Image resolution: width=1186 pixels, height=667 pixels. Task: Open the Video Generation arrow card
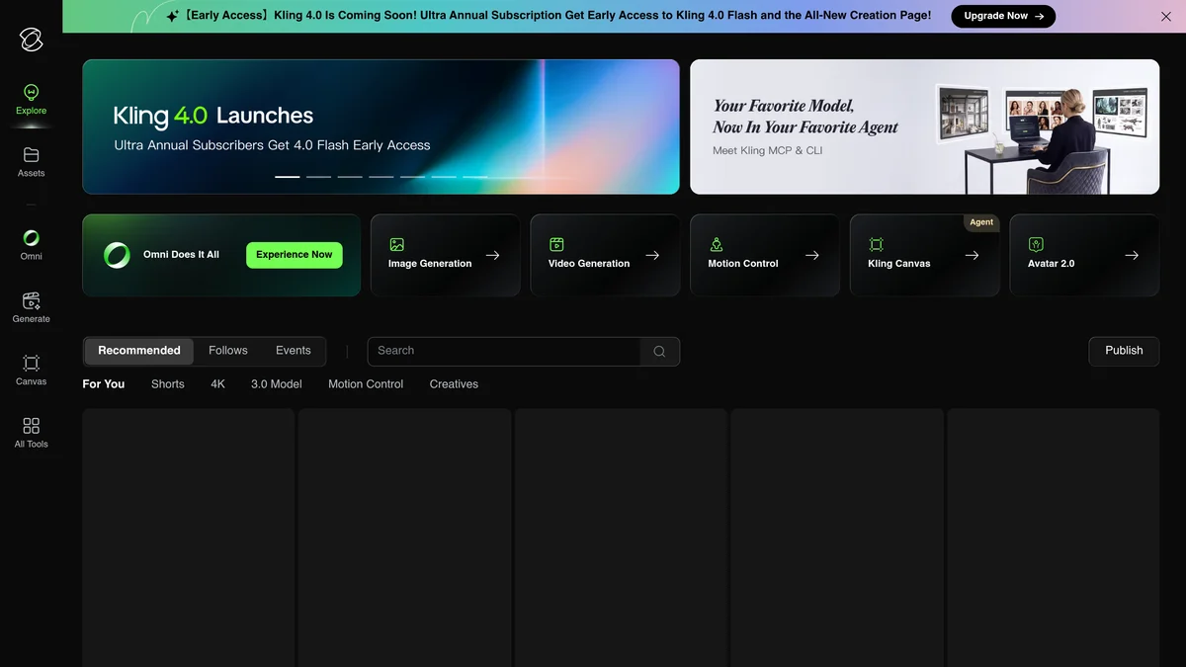[605, 255]
